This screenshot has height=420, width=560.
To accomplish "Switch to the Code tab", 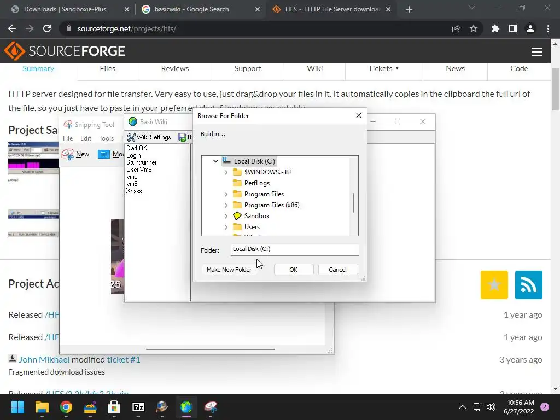I will pyautogui.click(x=519, y=68).
